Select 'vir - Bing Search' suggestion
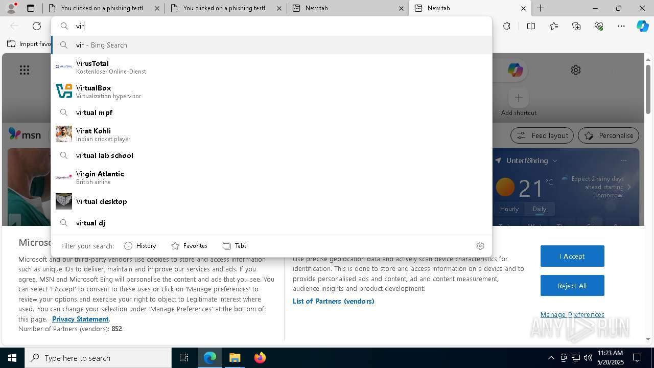The width and height of the screenshot is (654, 368). coord(272,45)
